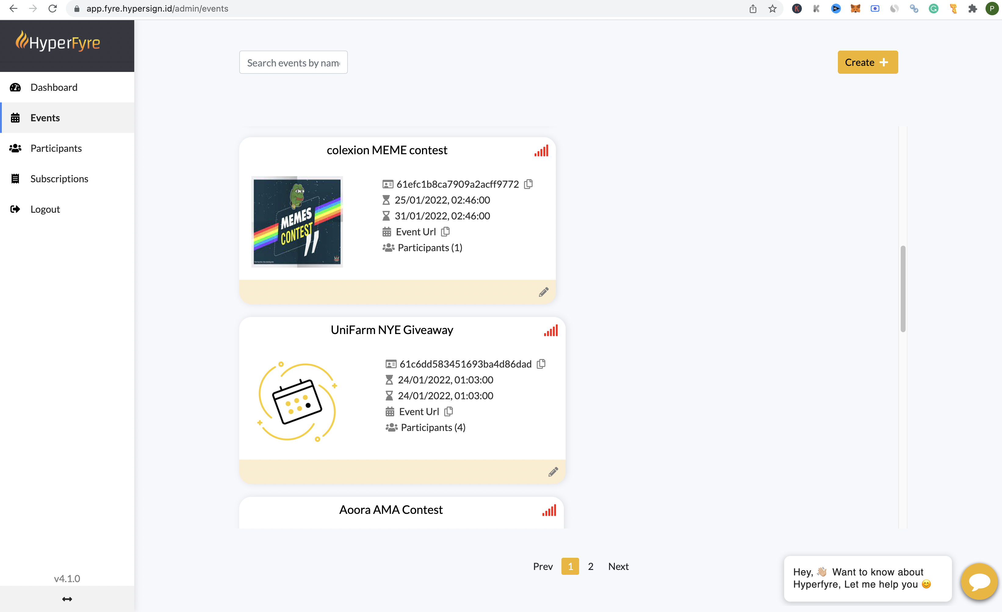The height and width of the screenshot is (612, 1002).
Task: Go to Dashboard in sidebar
Action: tap(54, 87)
